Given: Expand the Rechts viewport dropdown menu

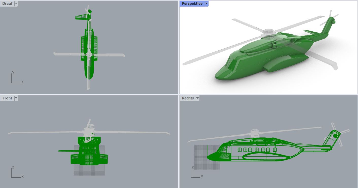Looking at the screenshot, I should (x=197, y=98).
